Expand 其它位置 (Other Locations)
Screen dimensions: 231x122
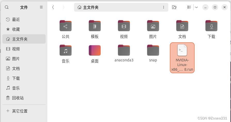point(20,111)
